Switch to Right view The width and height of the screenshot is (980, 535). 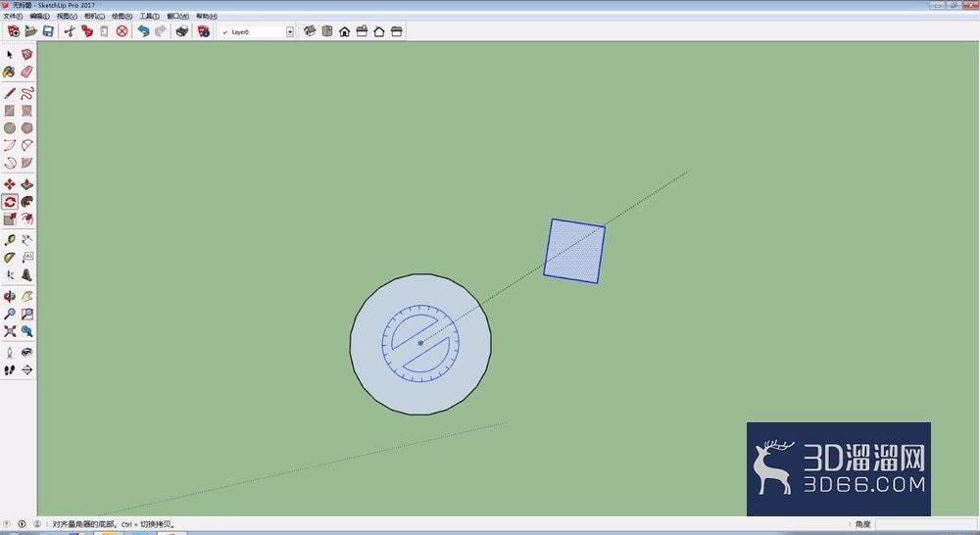pyautogui.click(x=362, y=31)
